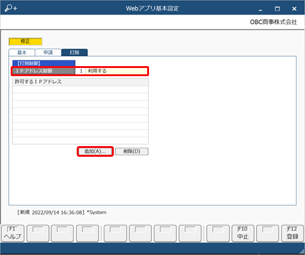Click the F10 中止 function key
Viewport: 305px width, 255px height.
(243, 234)
